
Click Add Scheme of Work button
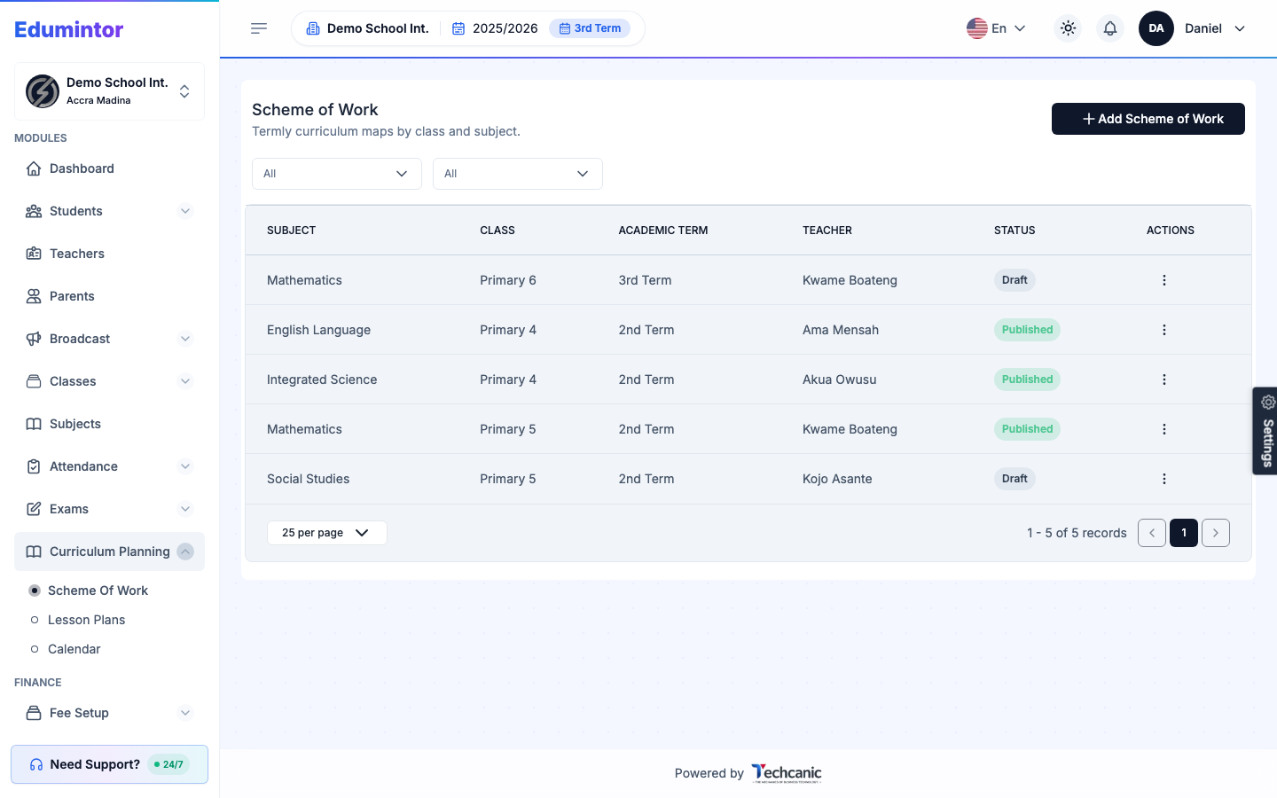(x=1148, y=119)
